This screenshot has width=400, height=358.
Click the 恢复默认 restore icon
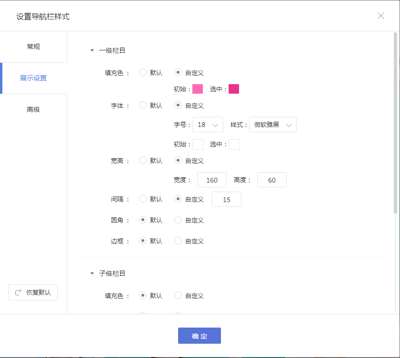[18, 292]
